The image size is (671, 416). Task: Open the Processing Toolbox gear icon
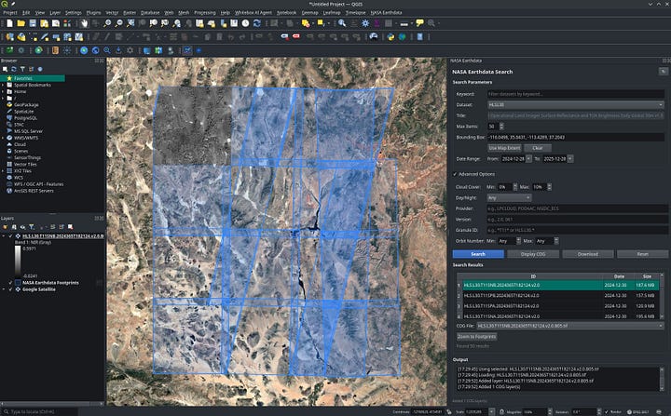(365, 23)
